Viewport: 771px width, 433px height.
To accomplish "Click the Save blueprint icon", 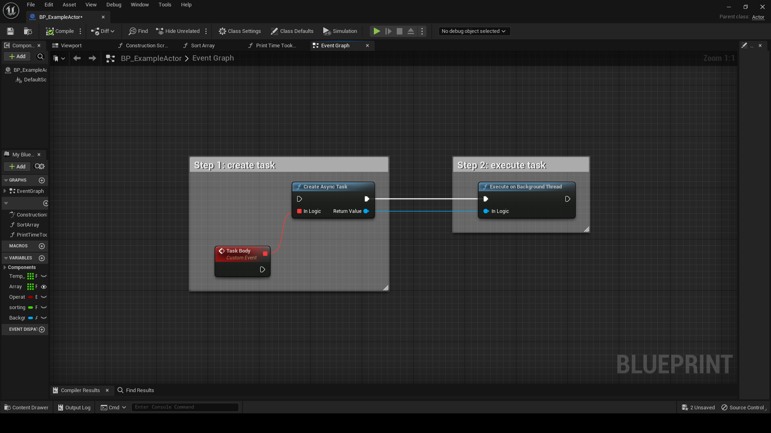I will tap(10, 31).
